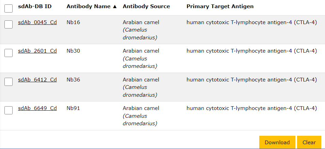This screenshot has width=325, height=149.
Task: Click the Download button
Action: click(x=277, y=143)
